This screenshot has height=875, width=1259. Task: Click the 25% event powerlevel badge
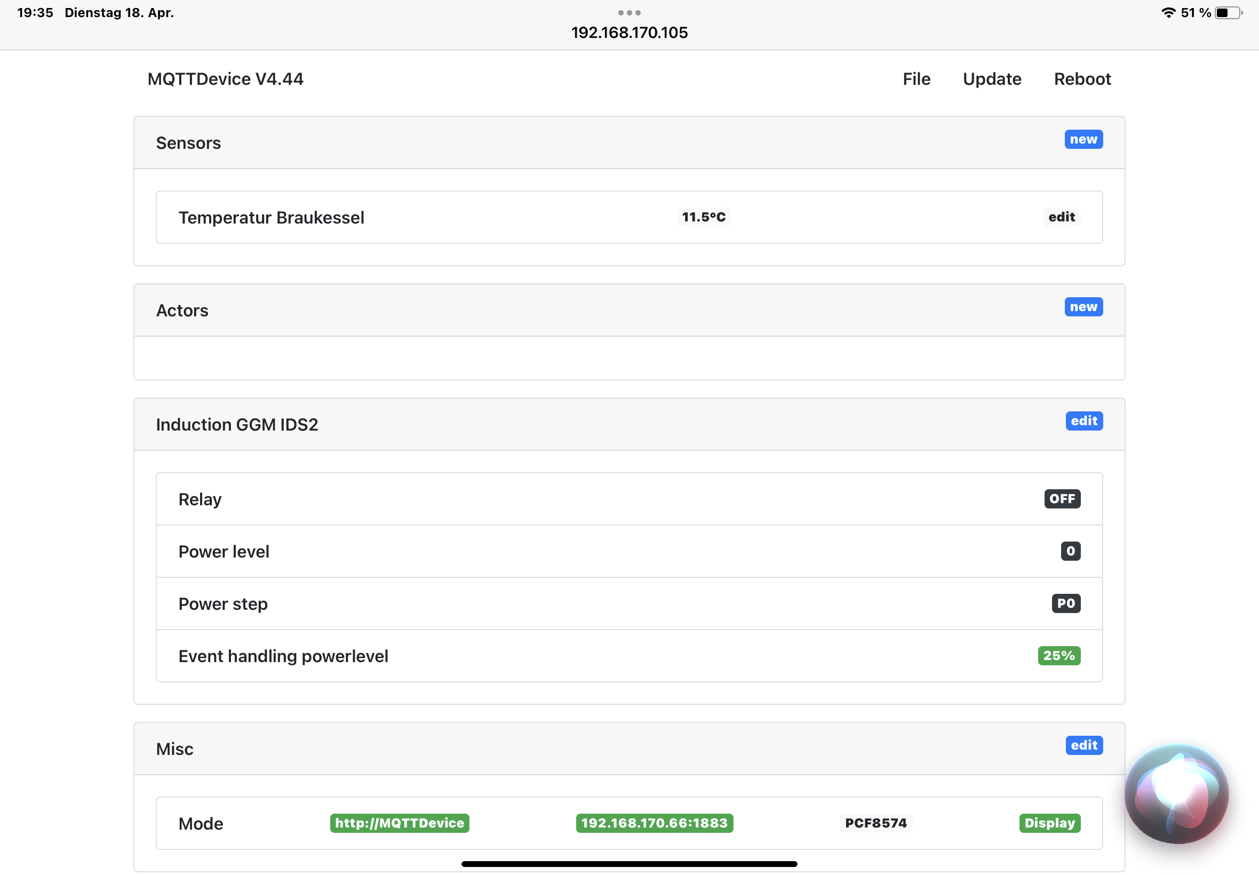click(x=1058, y=656)
